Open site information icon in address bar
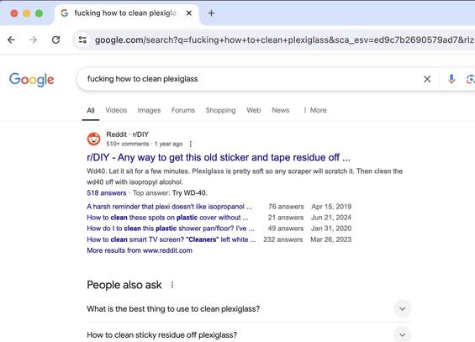The width and height of the screenshot is (475, 342). pyautogui.click(x=82, y=39)
